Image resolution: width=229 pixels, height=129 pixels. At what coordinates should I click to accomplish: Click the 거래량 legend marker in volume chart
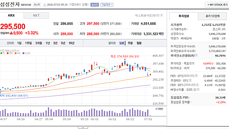click(x=156, y=109)
